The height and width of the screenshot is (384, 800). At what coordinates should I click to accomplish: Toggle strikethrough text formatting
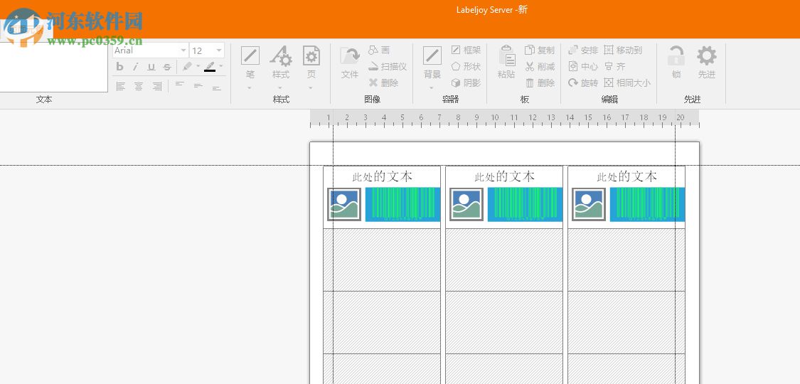point(167,67)
